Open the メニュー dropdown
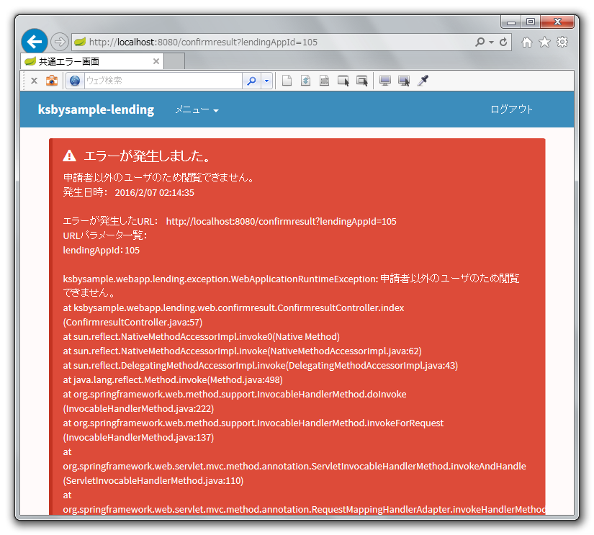The image size is (594, 535). [x=197, y=110]
